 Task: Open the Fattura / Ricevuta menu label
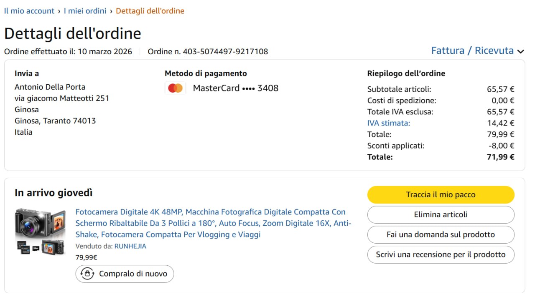[x=472, y=51]
